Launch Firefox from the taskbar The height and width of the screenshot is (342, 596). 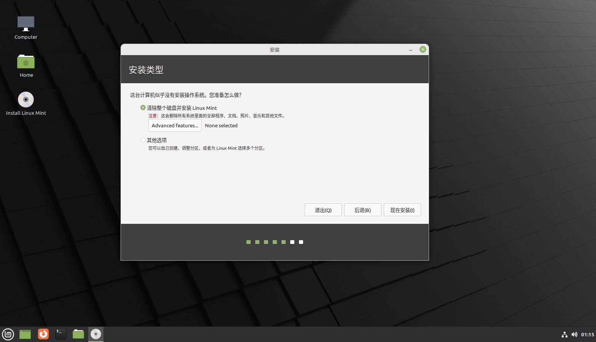[x=43, y=334]
